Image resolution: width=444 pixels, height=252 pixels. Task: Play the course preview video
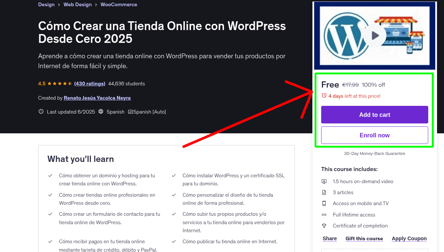pos(374,36)
